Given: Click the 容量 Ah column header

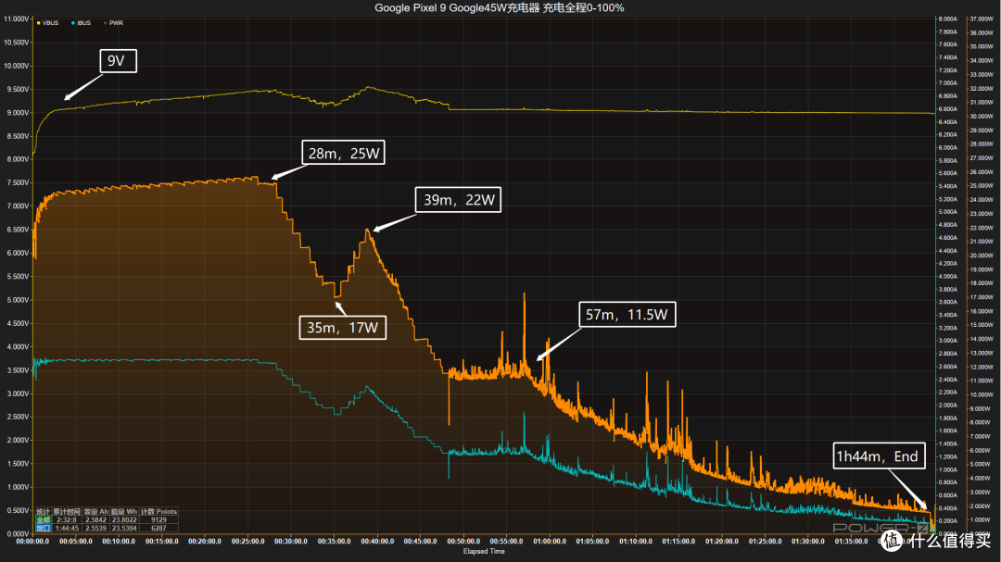Looking at the screenshot, I should [x=95, y=512].
